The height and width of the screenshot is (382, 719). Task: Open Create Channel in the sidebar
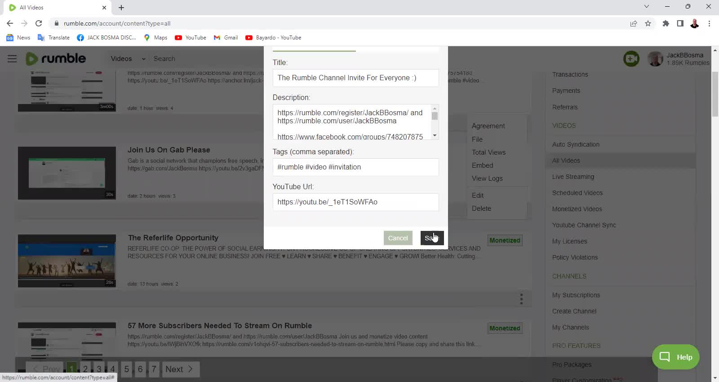574,311
